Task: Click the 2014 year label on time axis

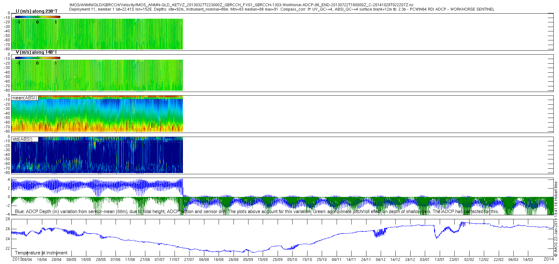Action: (x=549, y=259)
